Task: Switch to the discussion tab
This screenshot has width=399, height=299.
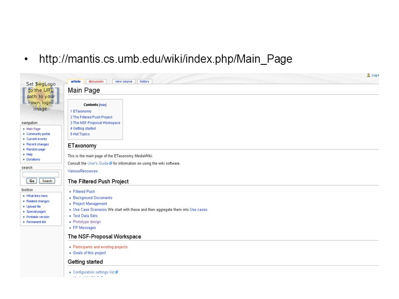Action: (96, 82)
